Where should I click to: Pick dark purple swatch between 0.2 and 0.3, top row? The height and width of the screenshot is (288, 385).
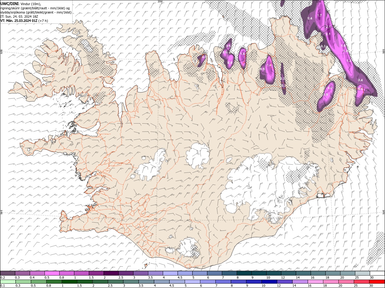8,273
